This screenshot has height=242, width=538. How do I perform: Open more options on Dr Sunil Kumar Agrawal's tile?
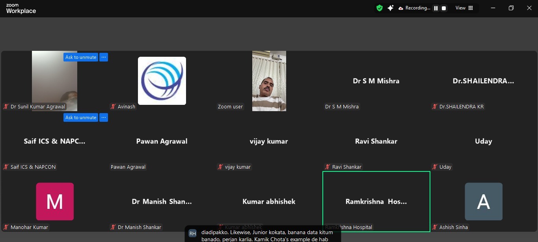coord(103,57)
